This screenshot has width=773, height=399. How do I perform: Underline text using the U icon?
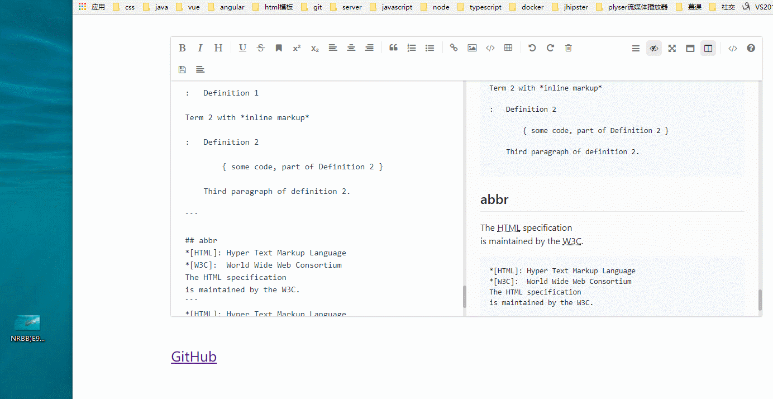pos(242,48)
